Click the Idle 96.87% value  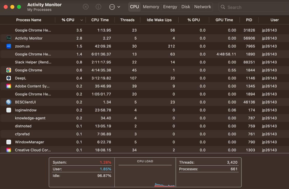click(x=104, y=176)
